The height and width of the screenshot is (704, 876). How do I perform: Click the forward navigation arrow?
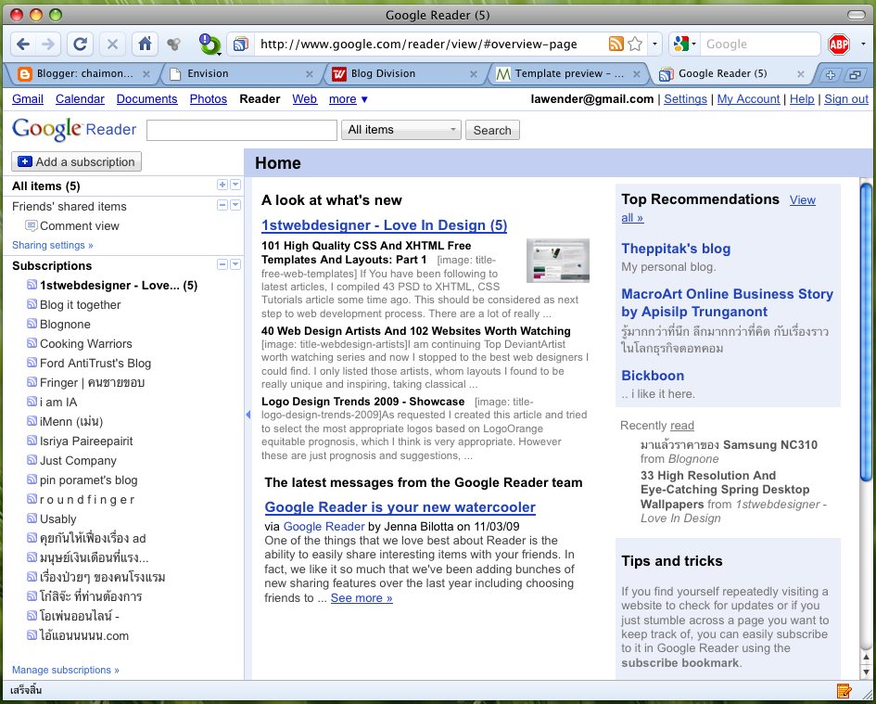coord(48,44)
